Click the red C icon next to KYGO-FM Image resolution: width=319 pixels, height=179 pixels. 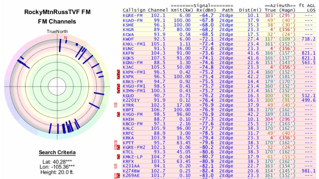point(119,115)
